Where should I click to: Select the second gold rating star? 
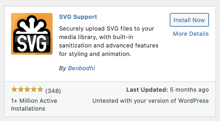(21, 89)
